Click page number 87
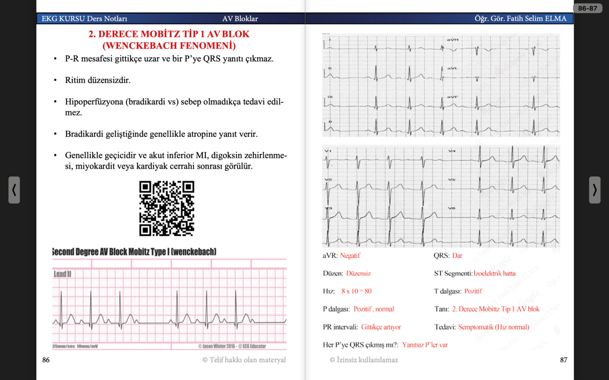This screenshot has height=380, width=609. pos(563,360)
